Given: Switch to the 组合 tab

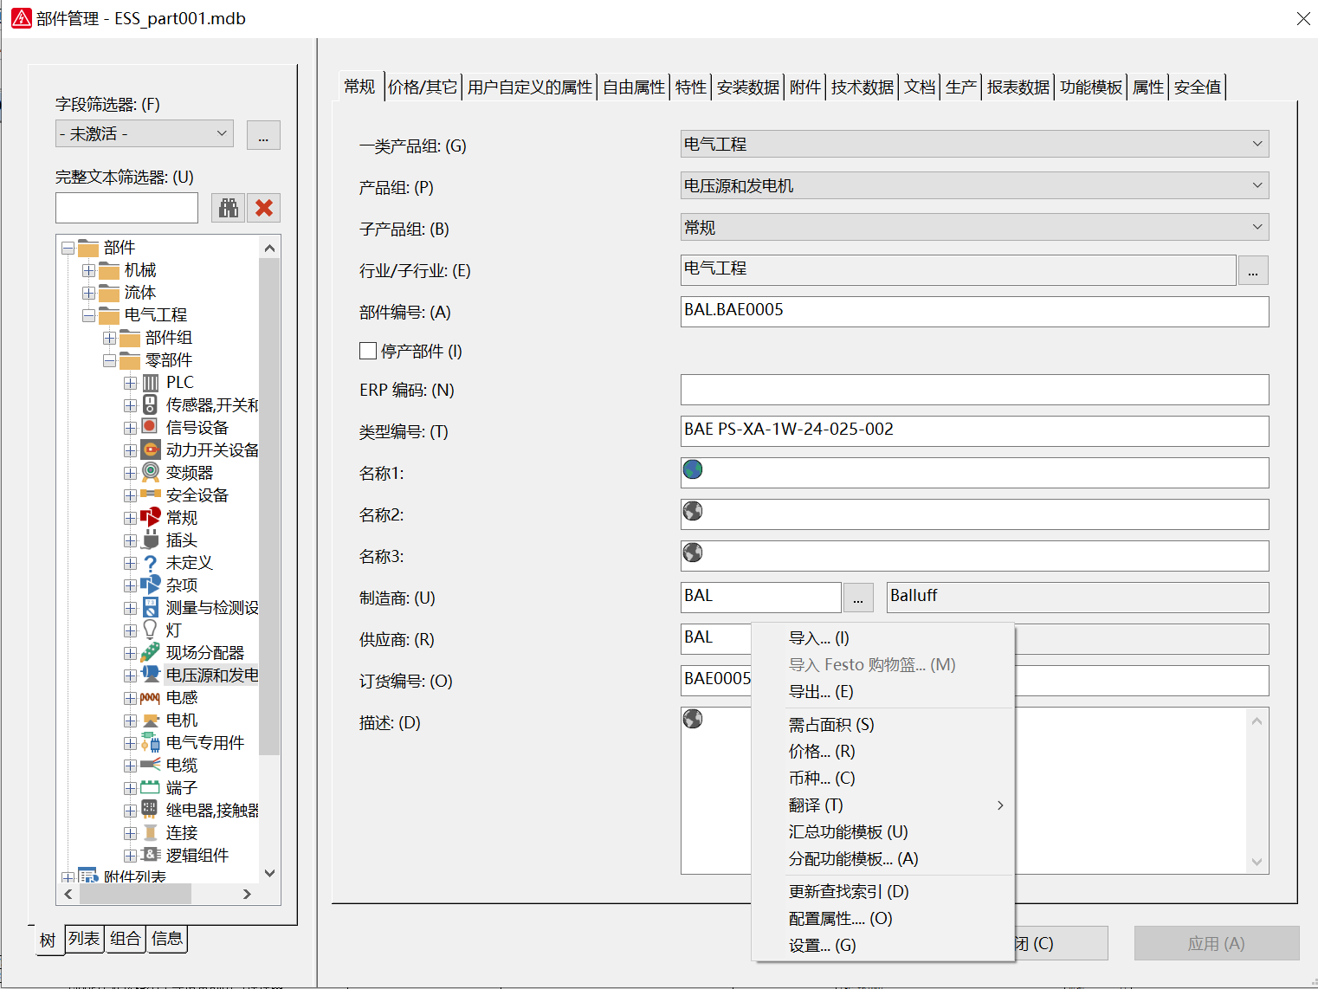Looking at the screenshot, I should click(126, 938).
